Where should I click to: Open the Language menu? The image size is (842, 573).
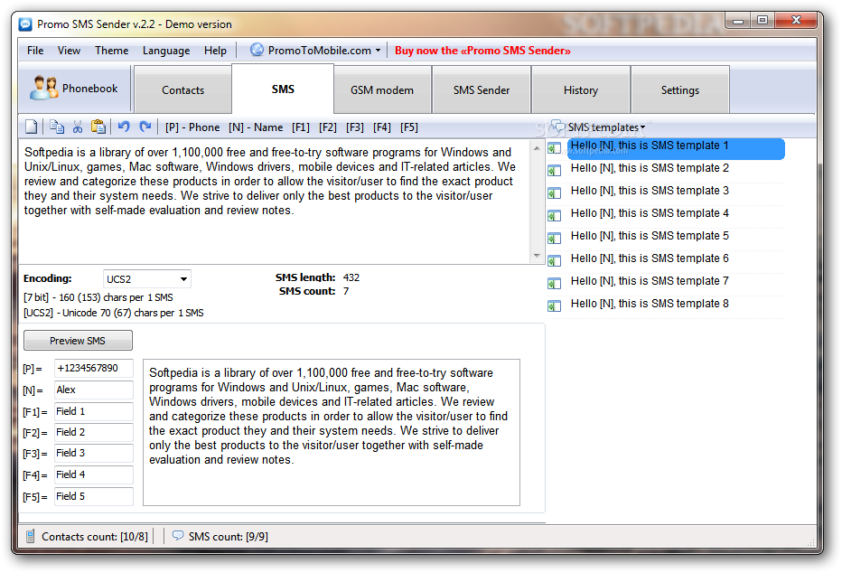(x=166, y=51)
